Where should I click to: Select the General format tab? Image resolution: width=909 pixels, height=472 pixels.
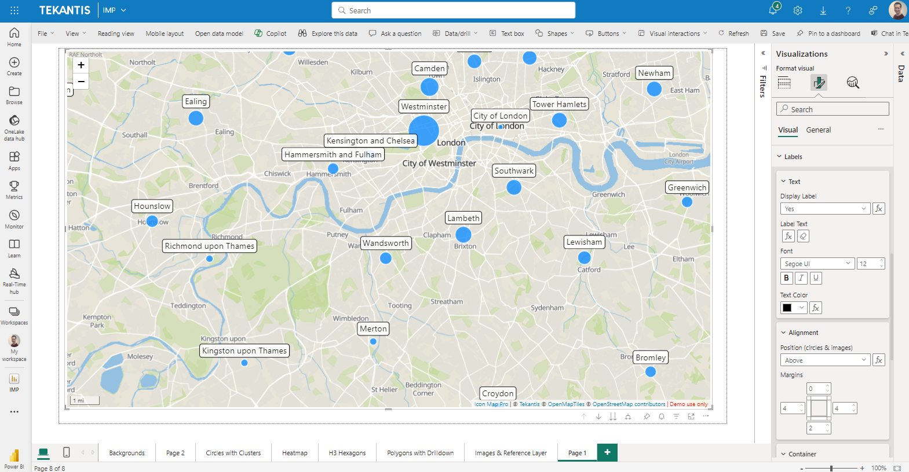(818, 130)
